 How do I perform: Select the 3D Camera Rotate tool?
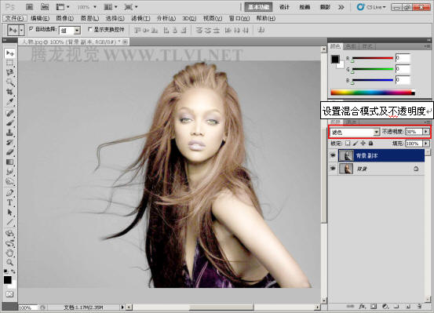pyautogui.click(x=10, y=243)
